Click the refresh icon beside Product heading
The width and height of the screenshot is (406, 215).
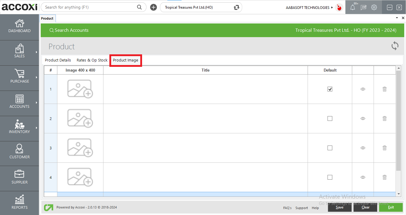coord(395,46)
